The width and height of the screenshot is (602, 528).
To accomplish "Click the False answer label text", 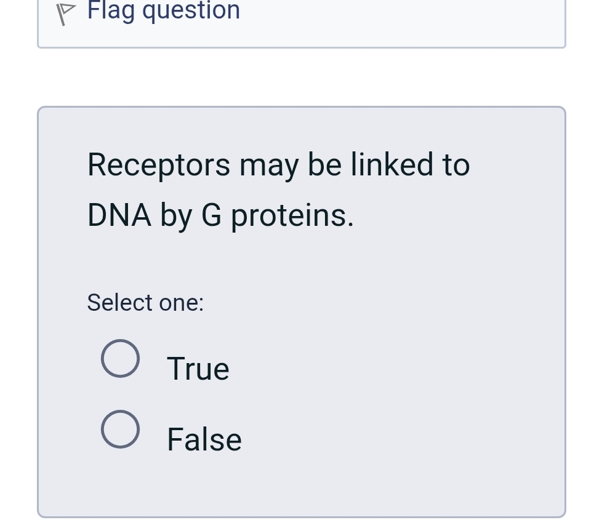I will click(x=204, y=439).
